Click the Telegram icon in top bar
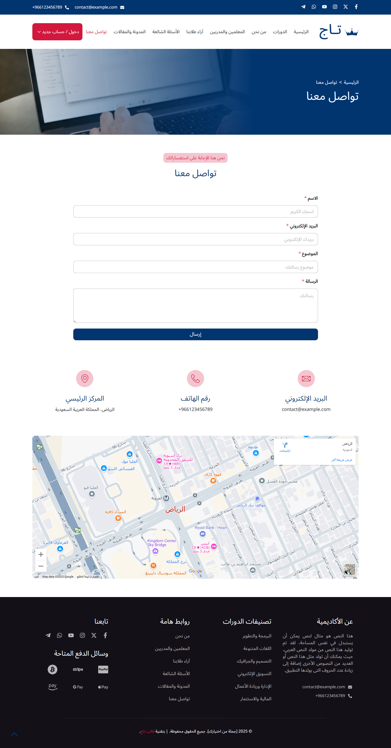Viewport: 391px width, 748px height. coord(303,7)
